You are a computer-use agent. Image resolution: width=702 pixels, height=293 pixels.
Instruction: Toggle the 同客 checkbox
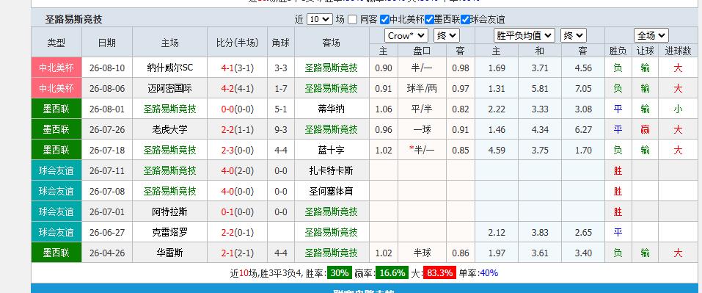353,19
